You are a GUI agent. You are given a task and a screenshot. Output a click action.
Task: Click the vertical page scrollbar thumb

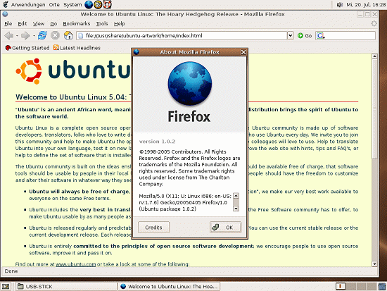[x=374, y=109]
